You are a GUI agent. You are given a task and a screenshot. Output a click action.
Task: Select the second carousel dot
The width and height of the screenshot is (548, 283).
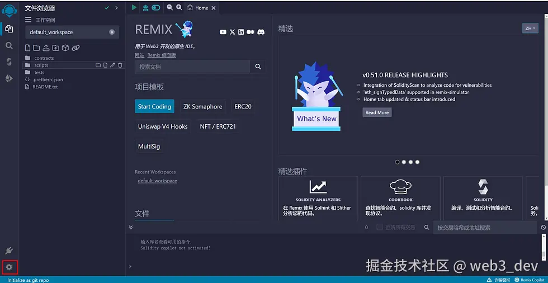click(x=404, y=162)
